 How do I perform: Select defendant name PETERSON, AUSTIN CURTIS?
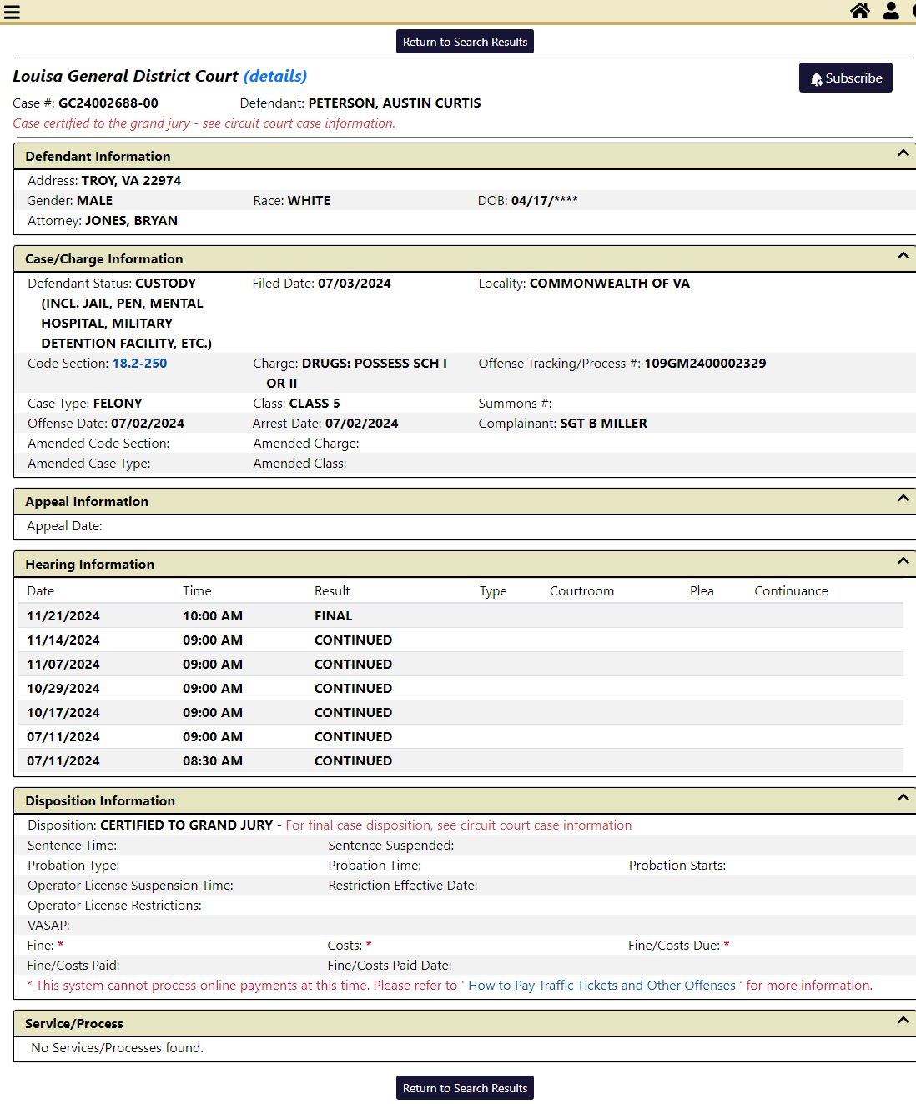[395, 103]
